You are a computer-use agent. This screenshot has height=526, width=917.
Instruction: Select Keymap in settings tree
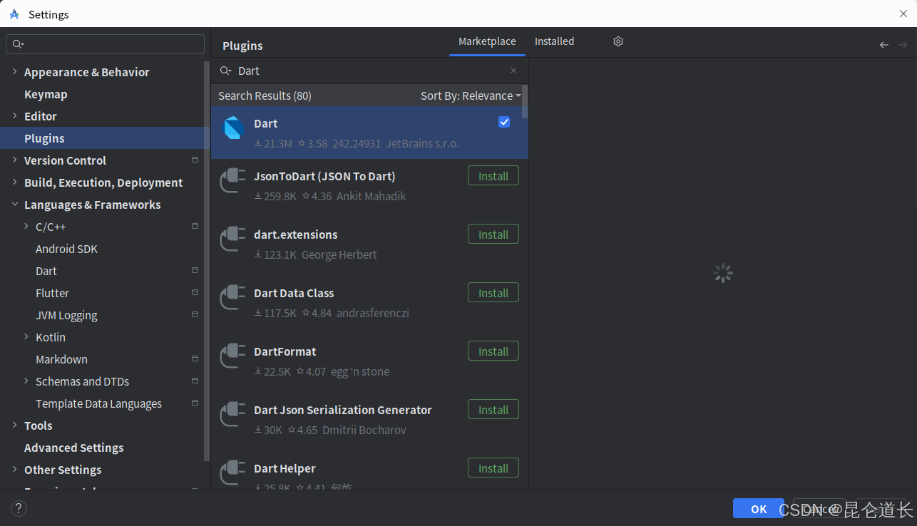pyautogui.click(x=46, y=94)
